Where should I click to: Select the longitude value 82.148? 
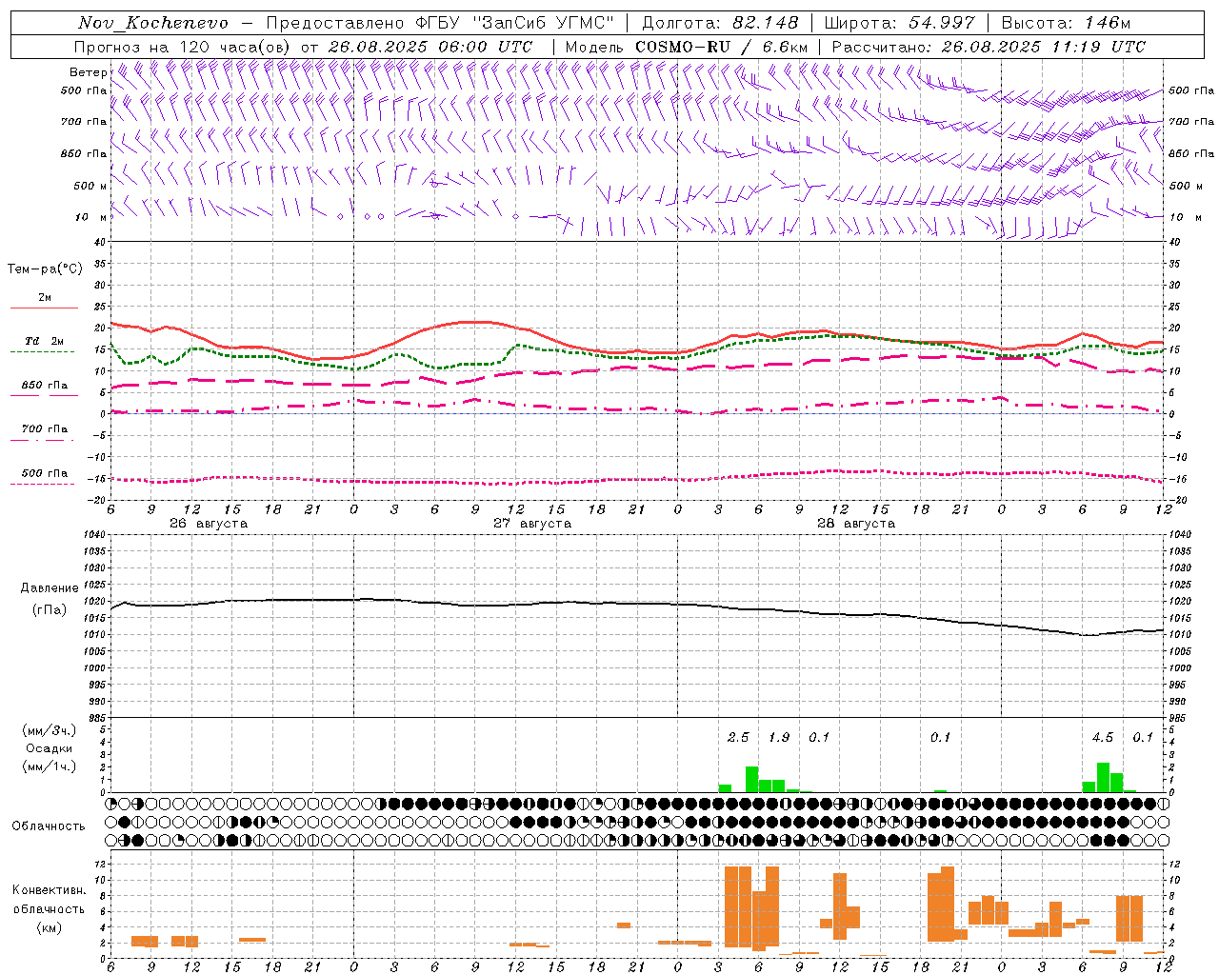pyautogui.click(x=767, y=23)
